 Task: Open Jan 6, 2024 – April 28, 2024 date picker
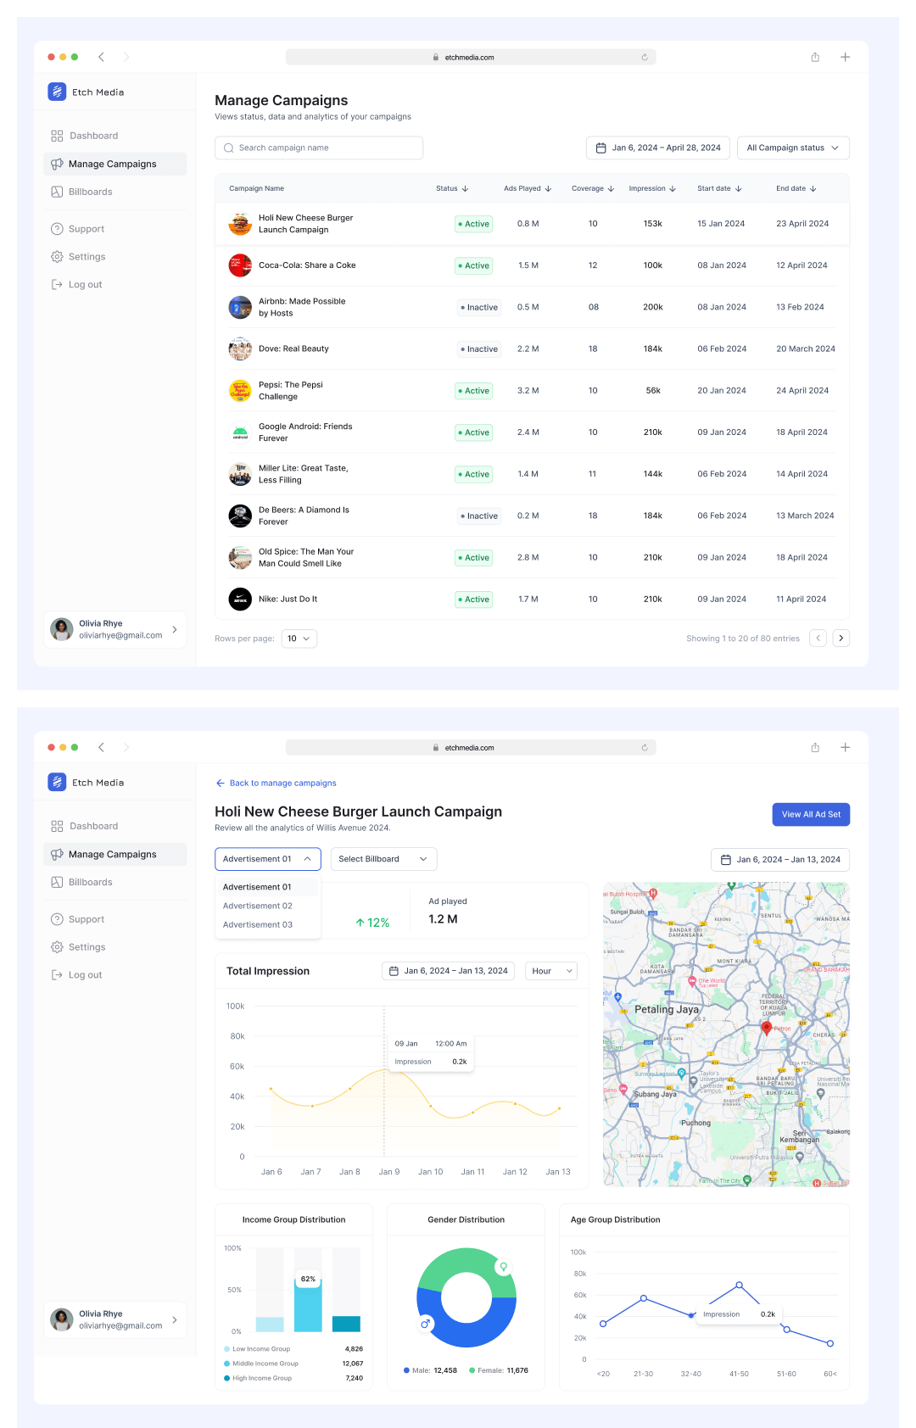(x=659, y=148)
